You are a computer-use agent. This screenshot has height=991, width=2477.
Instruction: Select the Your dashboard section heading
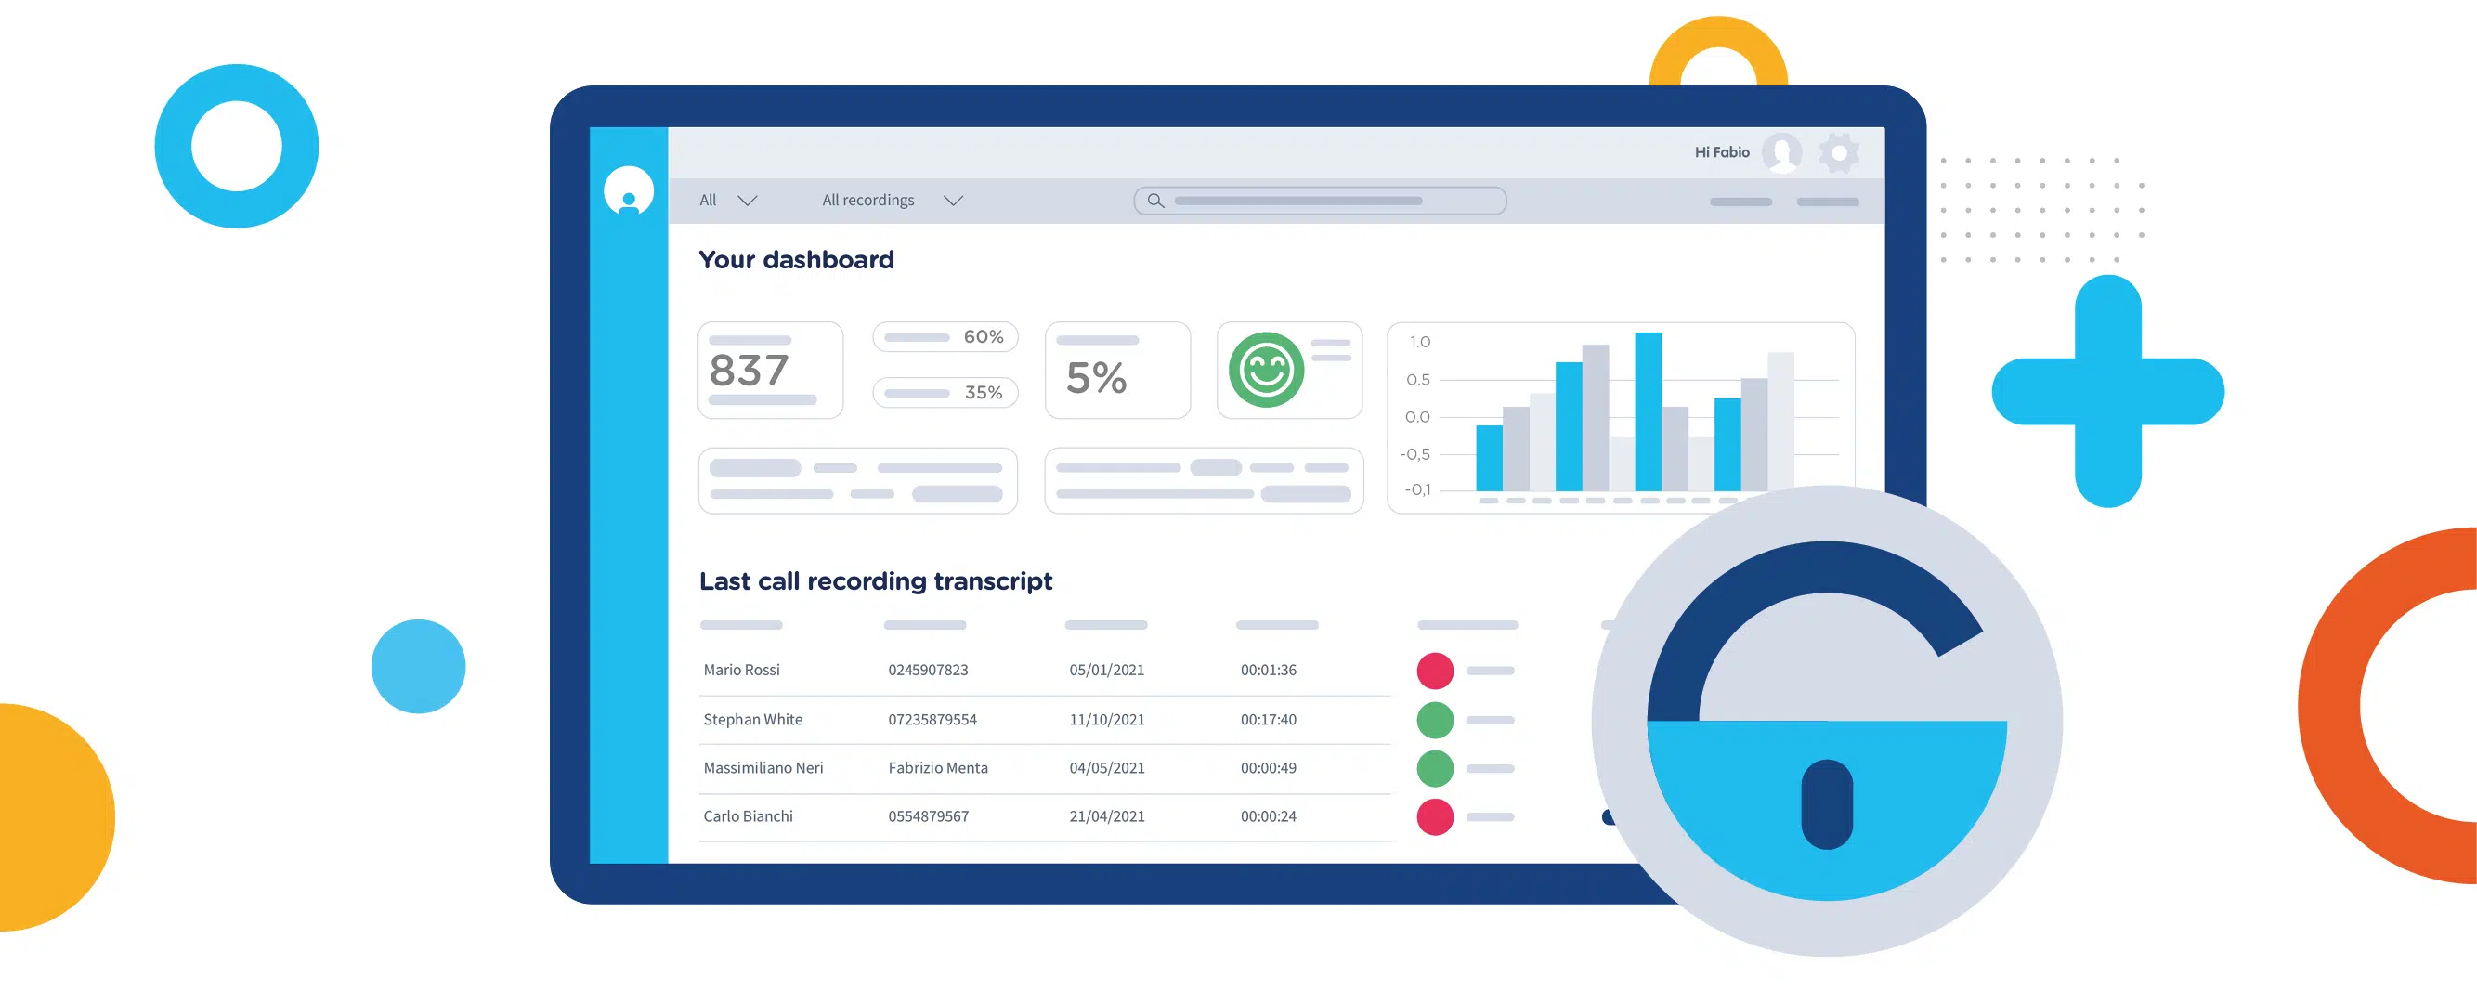click(796, 258)
